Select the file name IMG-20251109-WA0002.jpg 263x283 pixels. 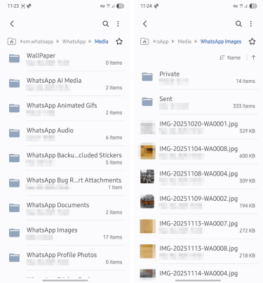click(198, 199)
